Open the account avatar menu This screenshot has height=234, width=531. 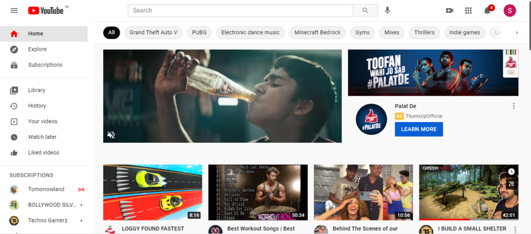[510, 10]
